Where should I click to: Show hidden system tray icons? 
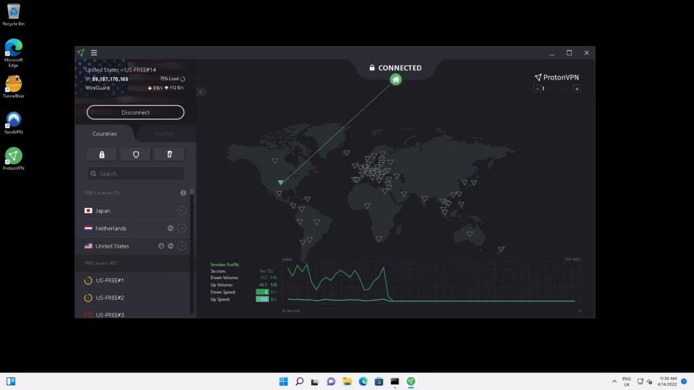614,381
